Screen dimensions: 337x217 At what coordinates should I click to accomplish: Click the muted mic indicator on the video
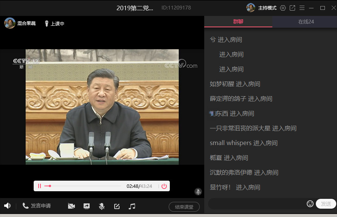[198, 192]
